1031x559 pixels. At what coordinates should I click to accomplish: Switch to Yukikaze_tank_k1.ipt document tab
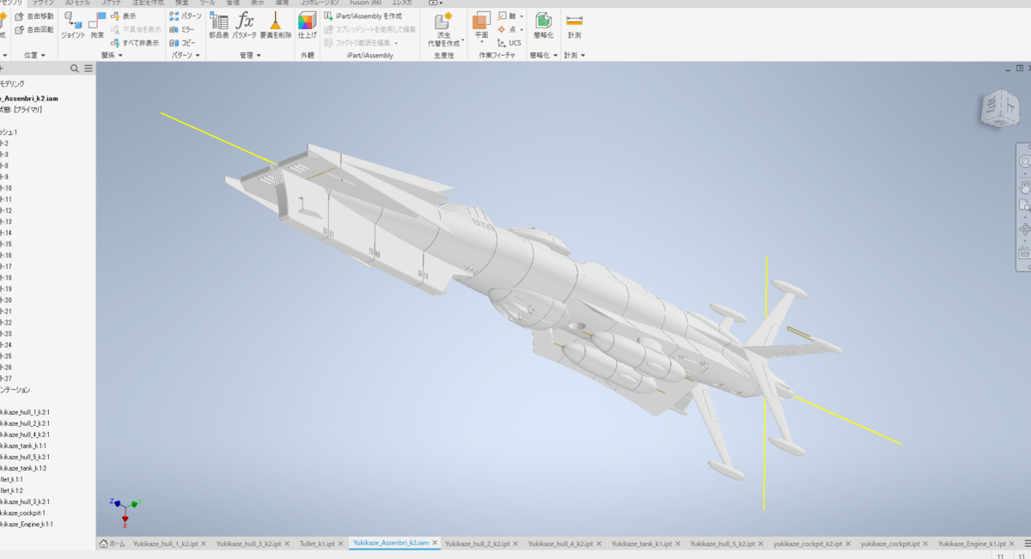tap(641, 544)
